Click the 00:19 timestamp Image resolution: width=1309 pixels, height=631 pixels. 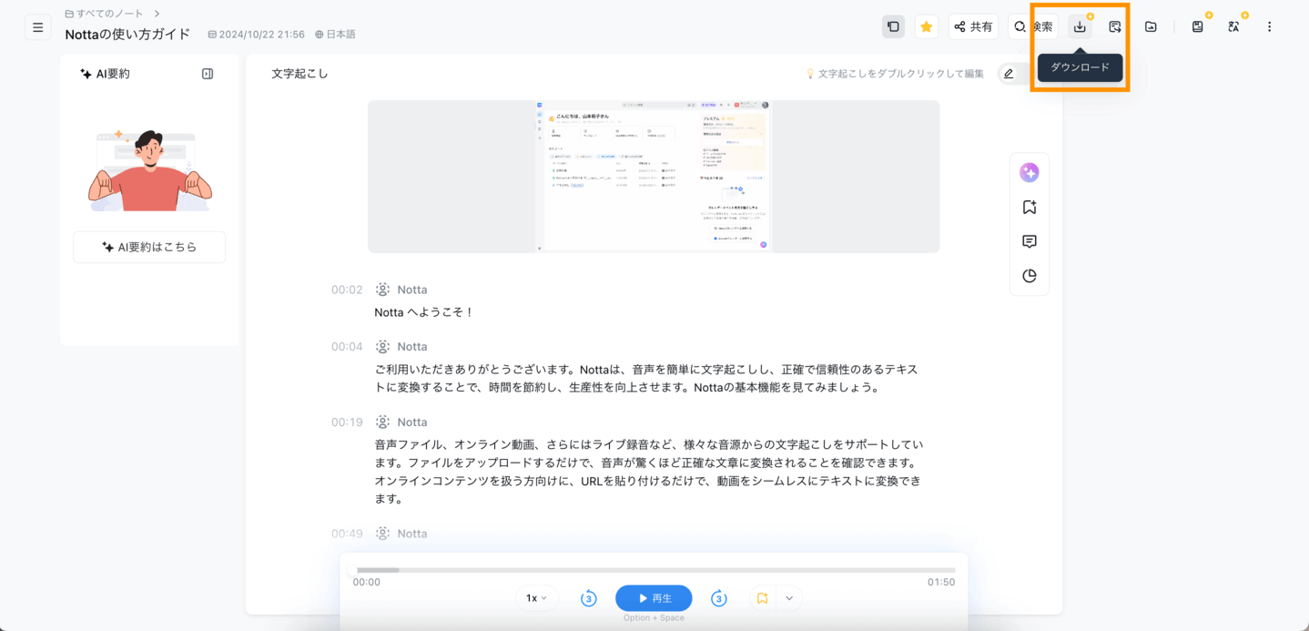(x=347, y=422)
